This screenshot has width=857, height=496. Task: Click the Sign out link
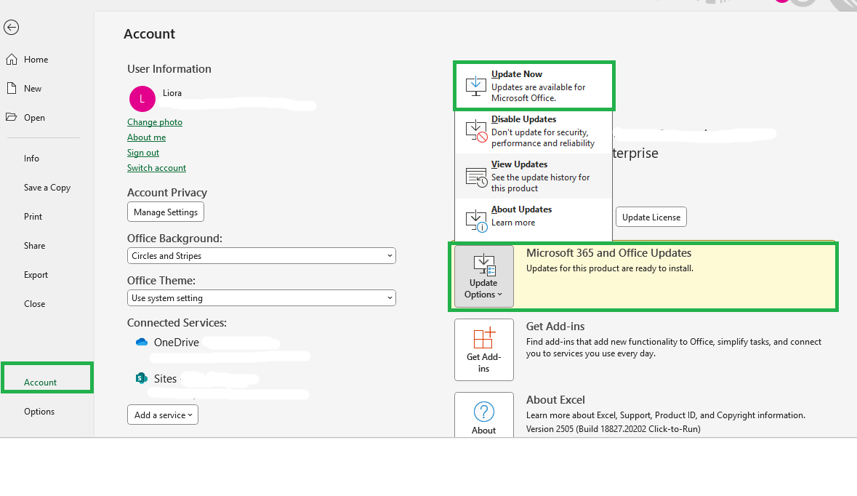coord(143,153)
